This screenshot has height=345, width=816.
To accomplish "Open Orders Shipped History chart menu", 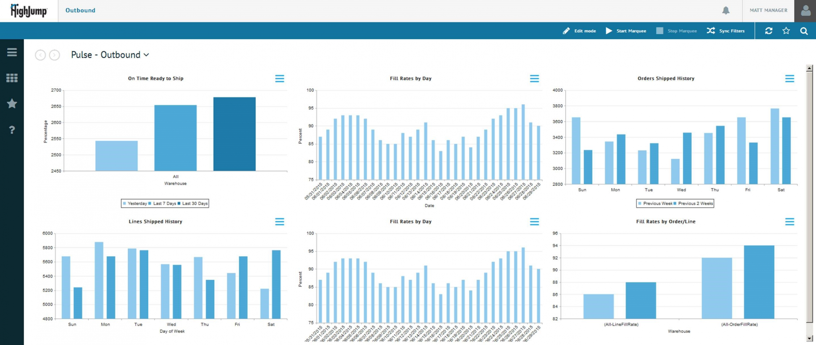I will click(x=789, y=79).
